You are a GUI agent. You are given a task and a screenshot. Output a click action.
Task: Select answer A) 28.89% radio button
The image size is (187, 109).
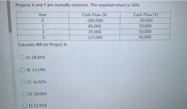22,58
